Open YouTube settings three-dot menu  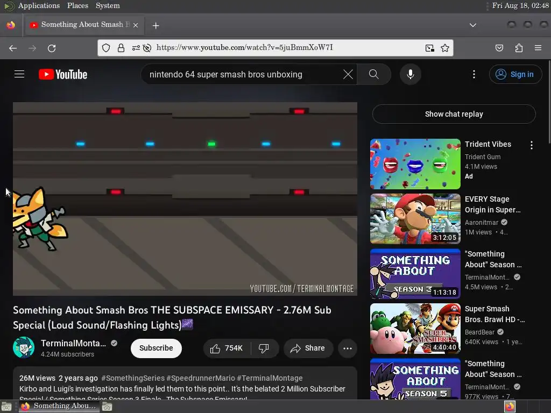click(474, 74)
